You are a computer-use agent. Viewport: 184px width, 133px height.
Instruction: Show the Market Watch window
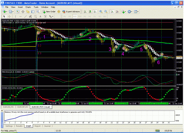18,11
